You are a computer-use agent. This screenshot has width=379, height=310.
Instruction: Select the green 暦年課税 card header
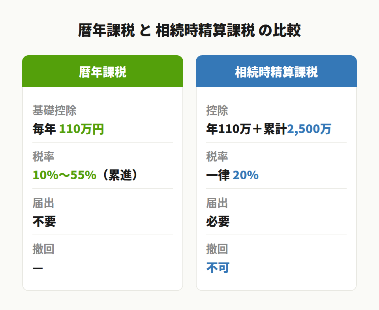coord(103,72)
